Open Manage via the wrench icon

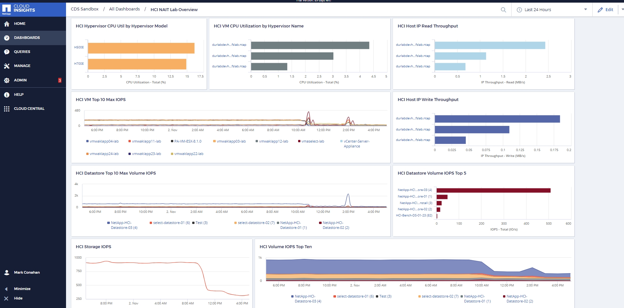7,66
